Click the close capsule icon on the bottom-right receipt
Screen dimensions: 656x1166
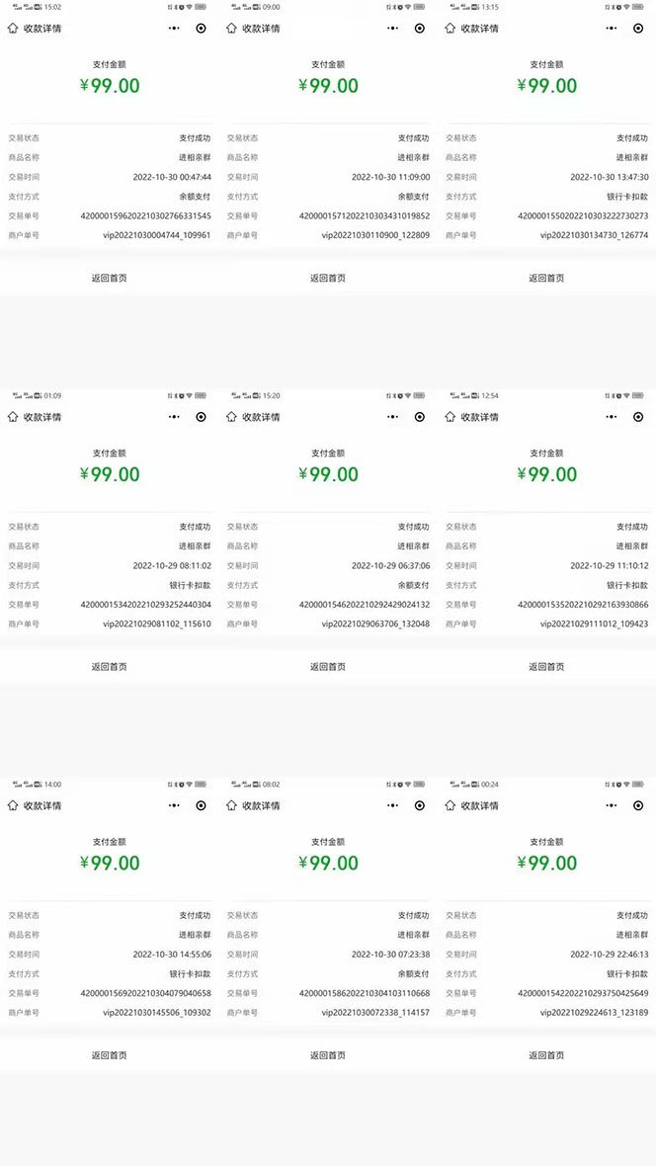637,805
